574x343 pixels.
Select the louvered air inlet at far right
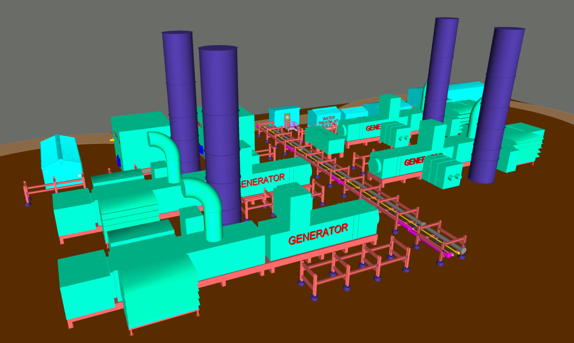522,147
